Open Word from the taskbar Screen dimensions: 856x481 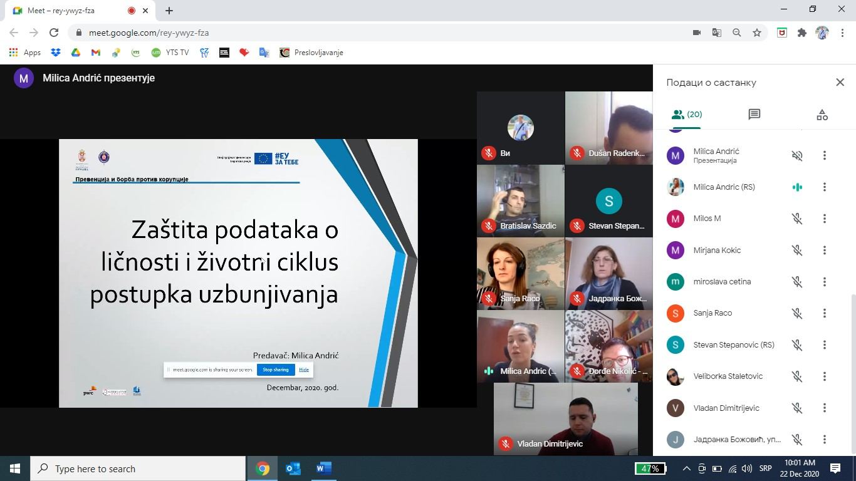tap(323, 468)
